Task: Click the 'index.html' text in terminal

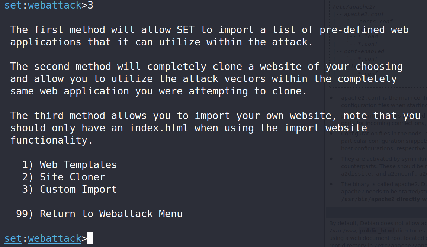Action: click(159, 128)
